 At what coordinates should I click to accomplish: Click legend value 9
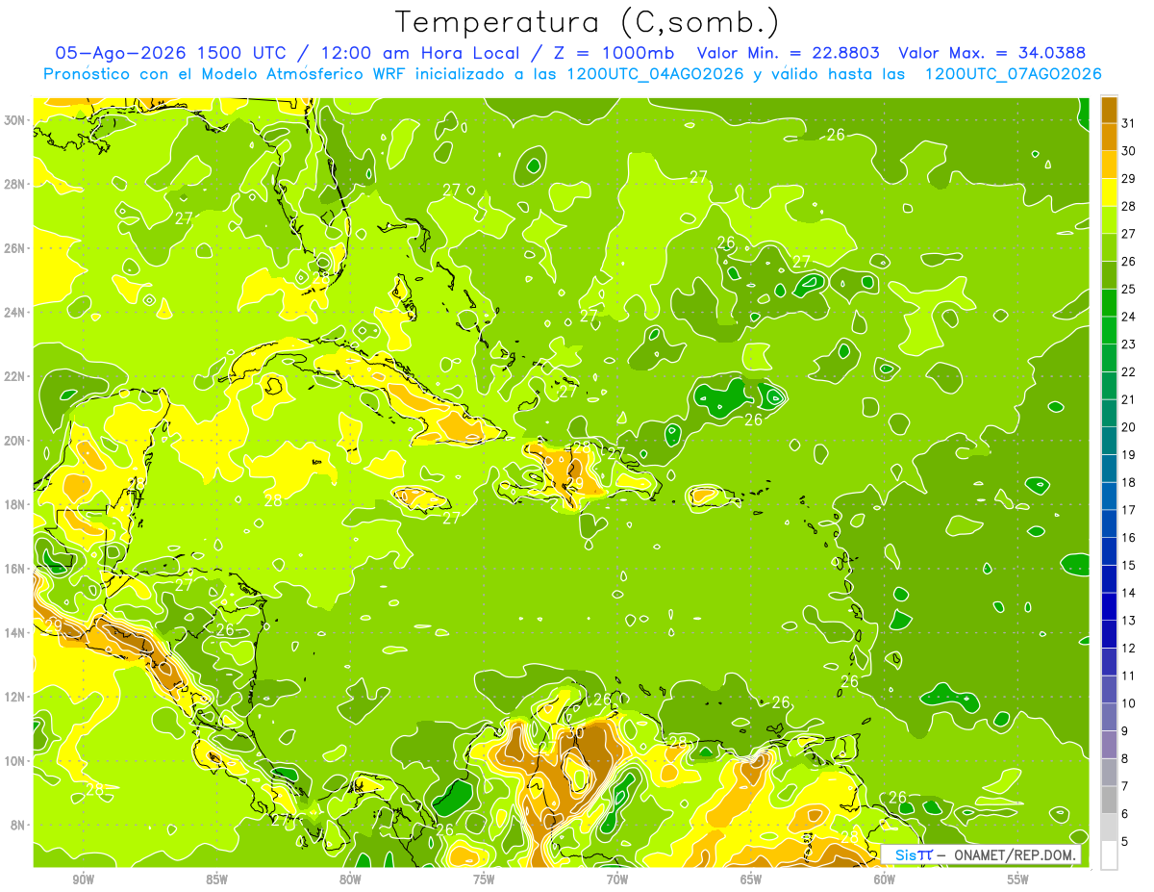[1126, 731]
